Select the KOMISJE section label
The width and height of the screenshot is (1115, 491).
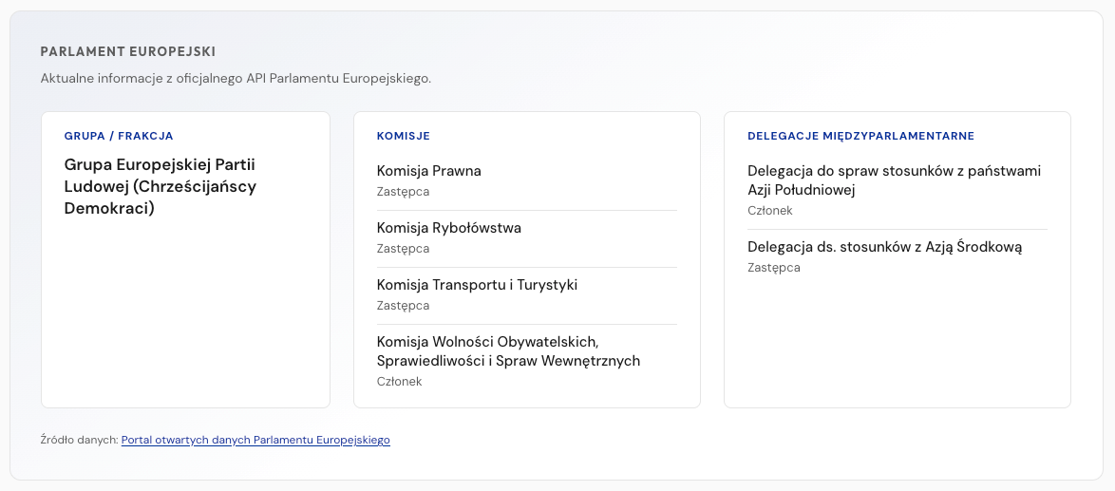(x=404, y=136)
